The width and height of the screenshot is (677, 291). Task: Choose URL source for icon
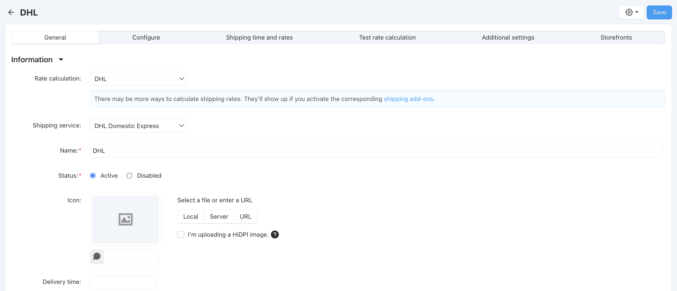click(x=246, y=216)
